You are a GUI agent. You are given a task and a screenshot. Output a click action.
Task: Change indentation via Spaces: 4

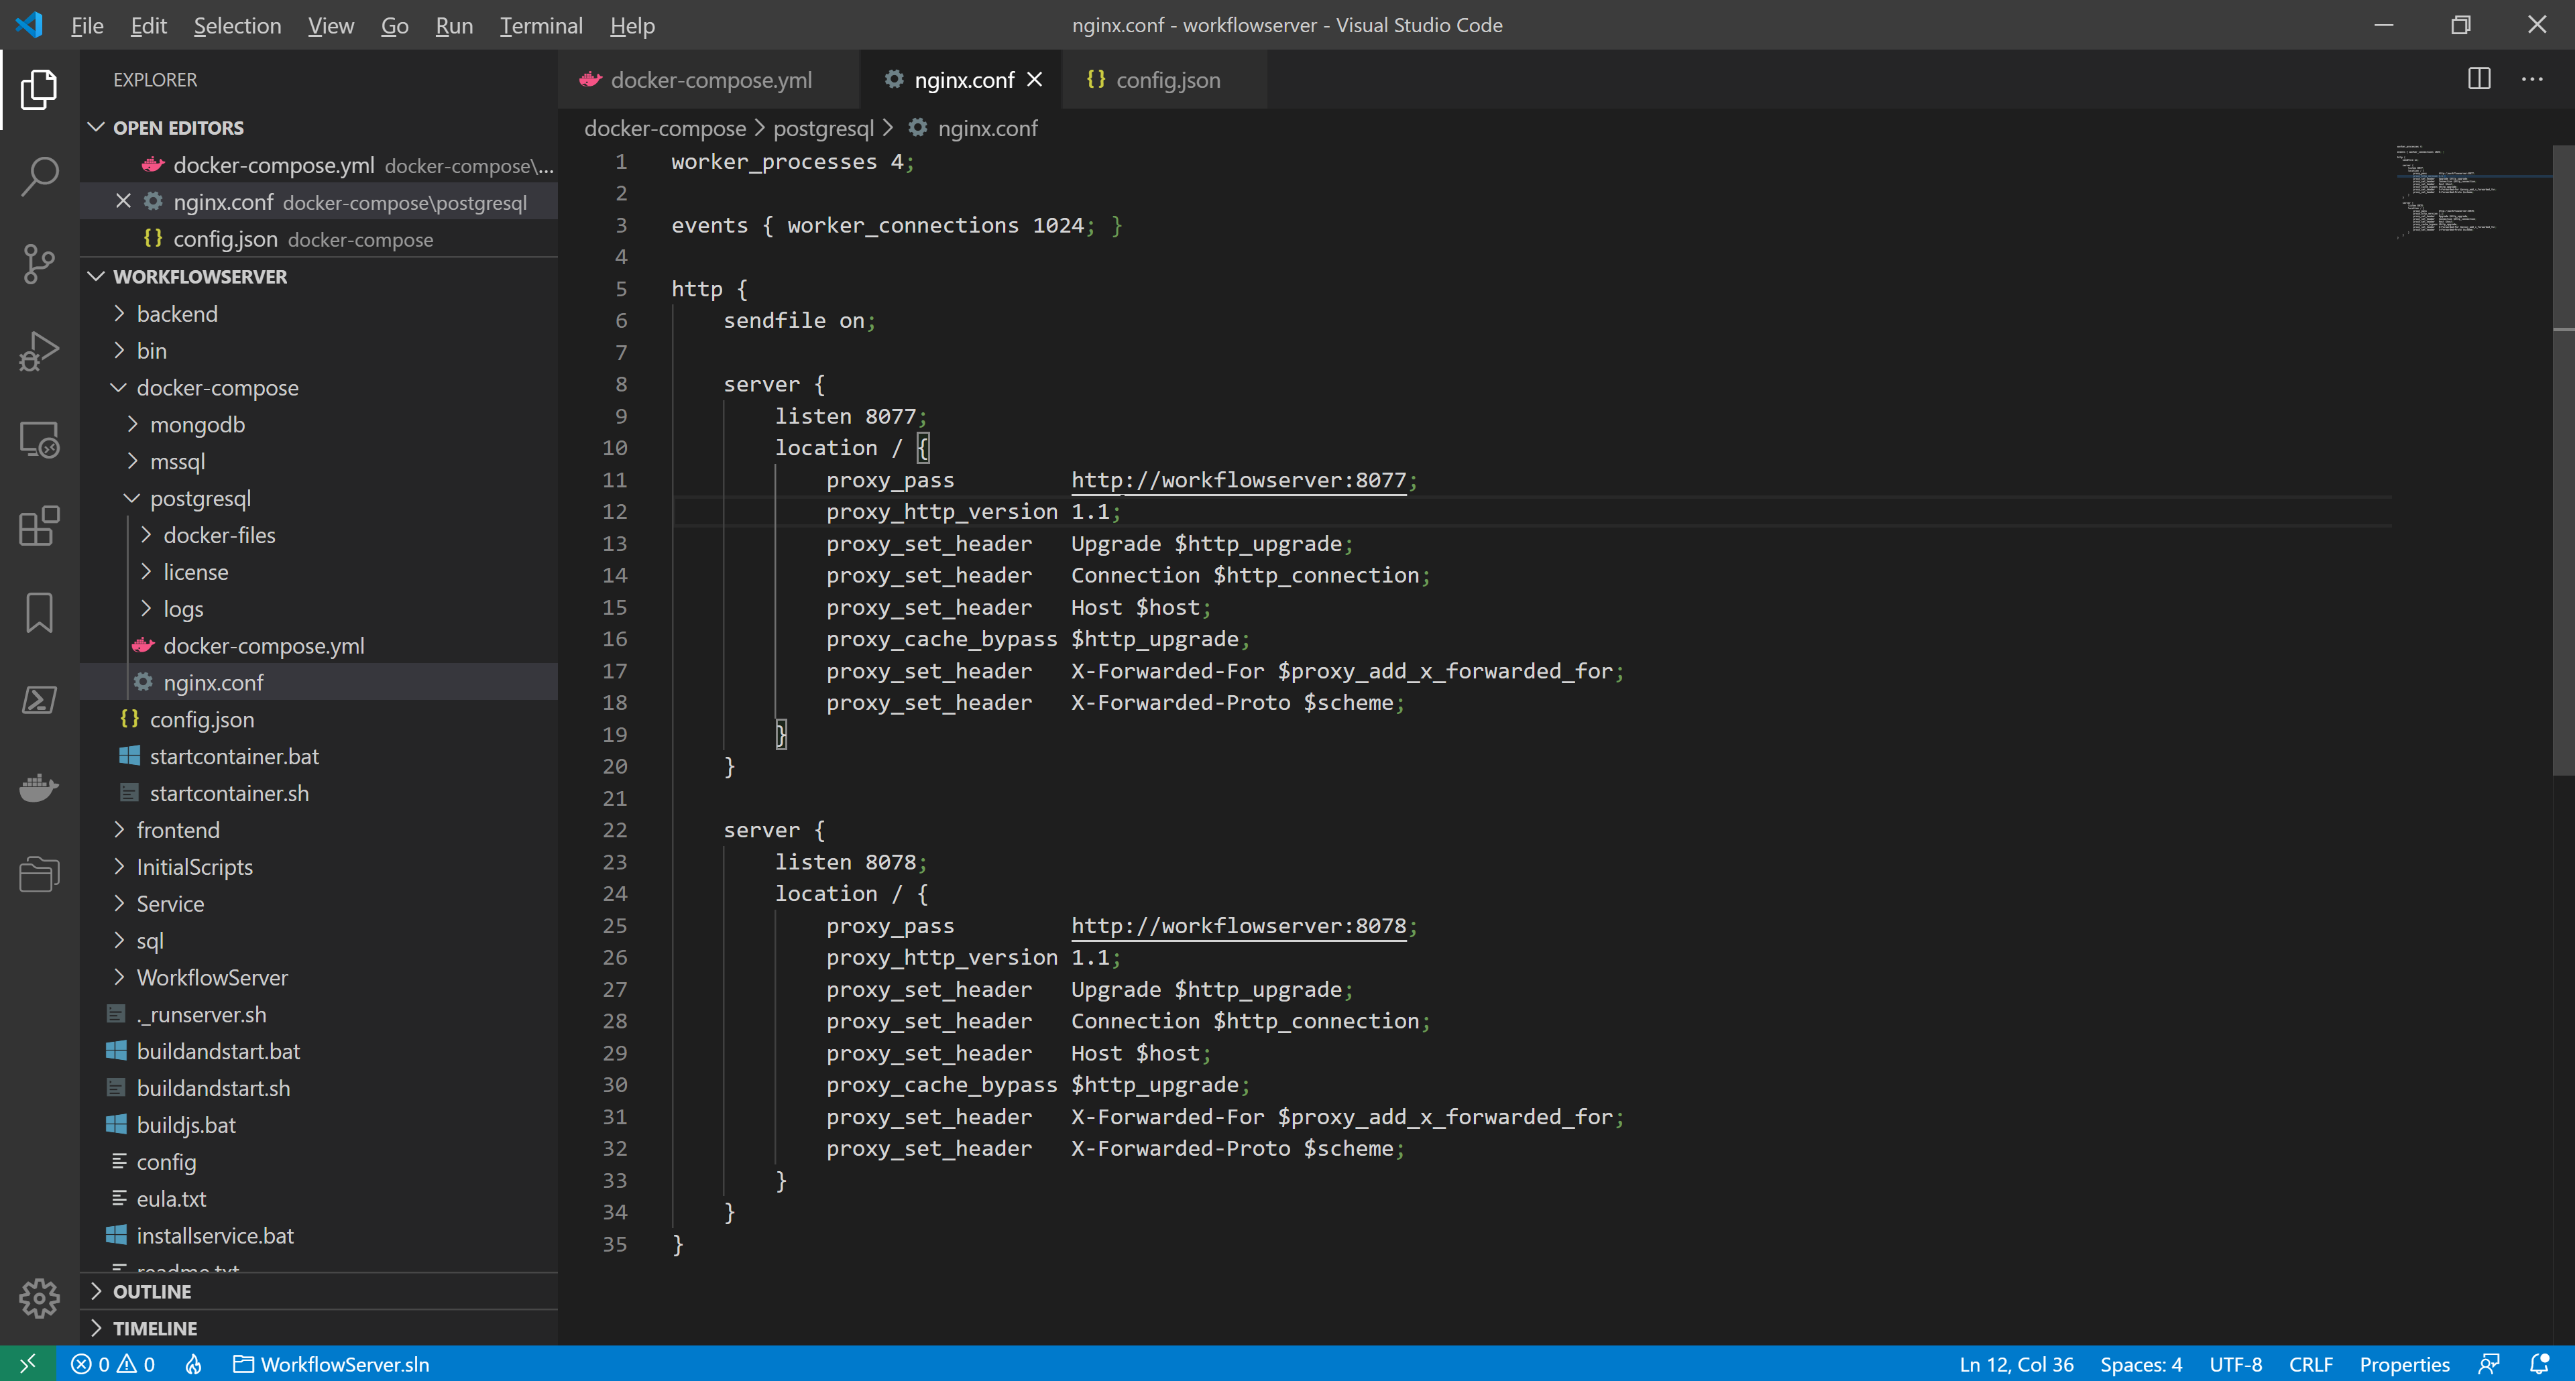2140,1364
